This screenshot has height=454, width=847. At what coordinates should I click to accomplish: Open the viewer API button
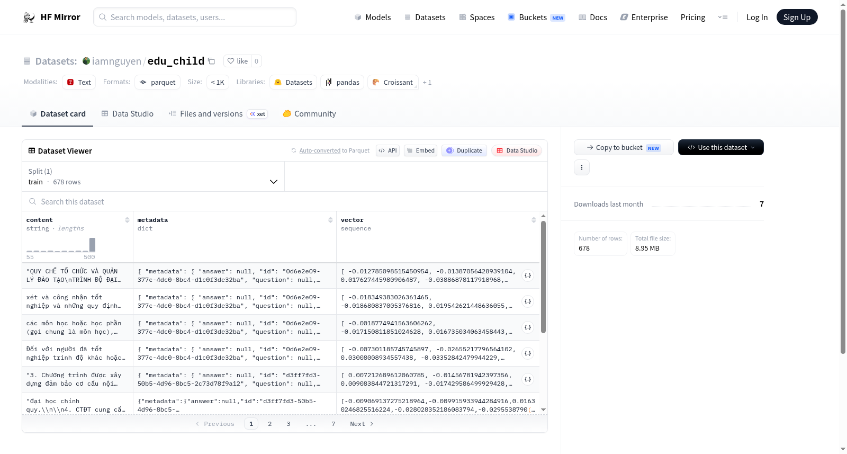coord(388,150)
